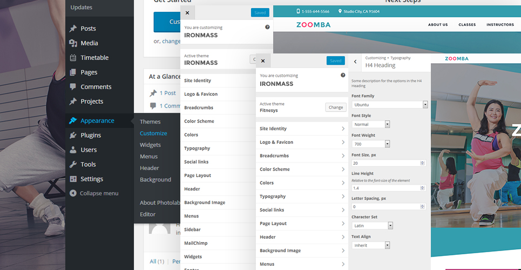Go back from H4 Heading panel
Image resolution: width=521 pixels, height=270 pixels.
[x=355, y=62]
